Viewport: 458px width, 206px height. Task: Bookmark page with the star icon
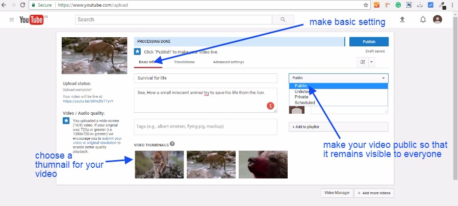[366, 5]
